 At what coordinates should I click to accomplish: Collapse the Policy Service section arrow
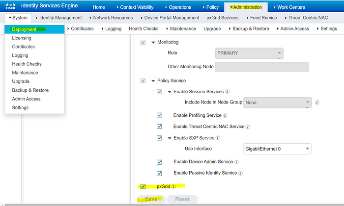(153, 81)
